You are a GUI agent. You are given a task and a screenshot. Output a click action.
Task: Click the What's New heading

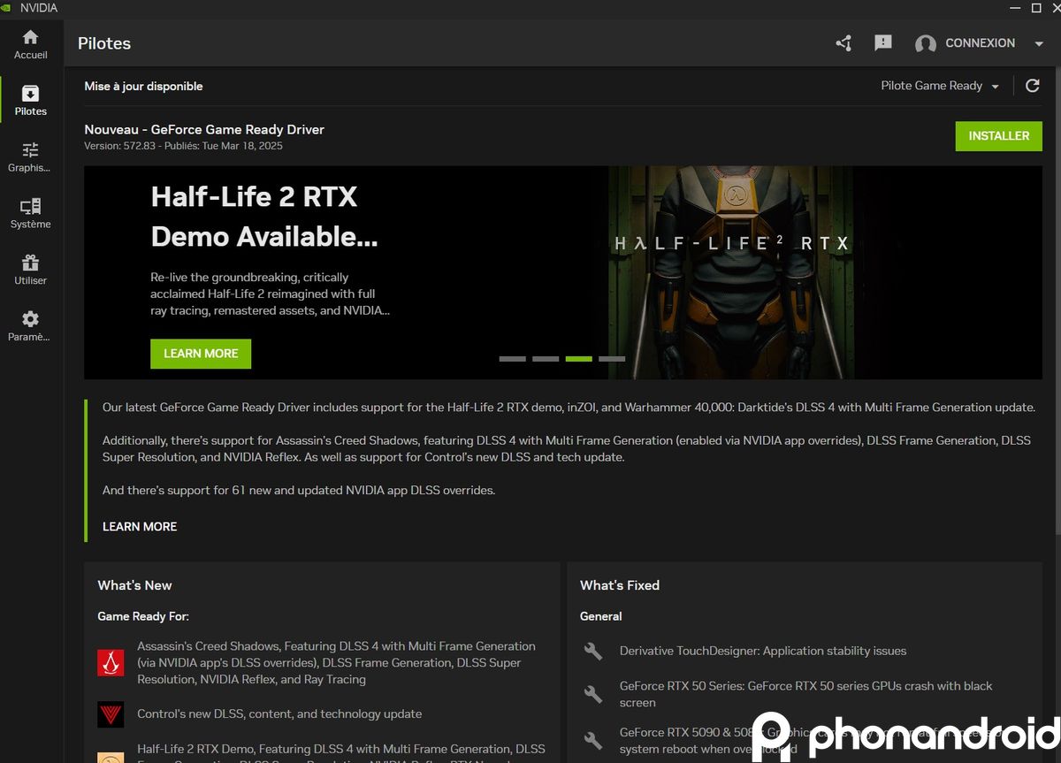[134, 585]
